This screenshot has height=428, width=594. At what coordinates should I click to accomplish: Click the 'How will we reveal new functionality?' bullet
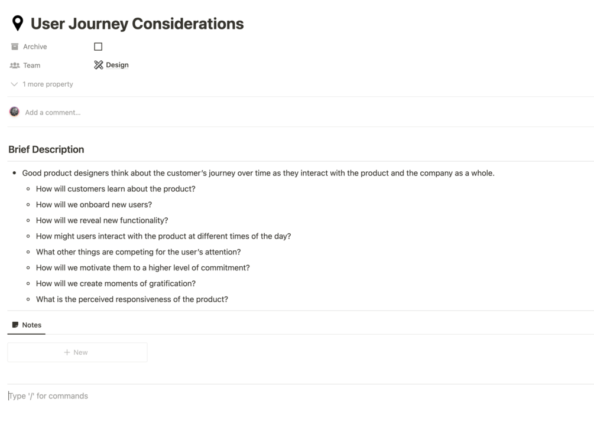coord(102,220)
